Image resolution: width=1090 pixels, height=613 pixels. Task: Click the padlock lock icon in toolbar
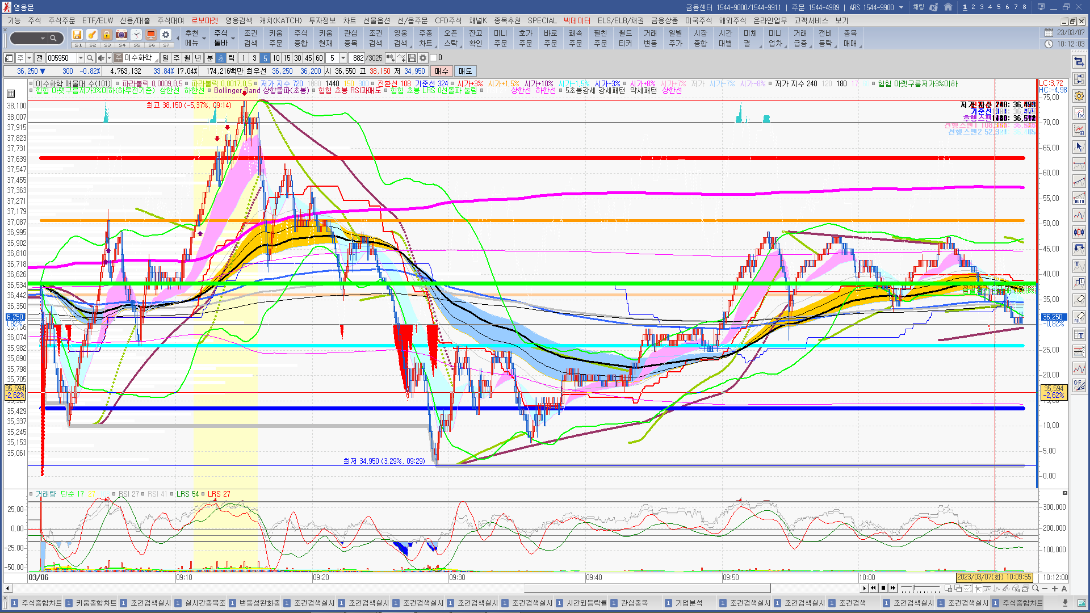107,35
